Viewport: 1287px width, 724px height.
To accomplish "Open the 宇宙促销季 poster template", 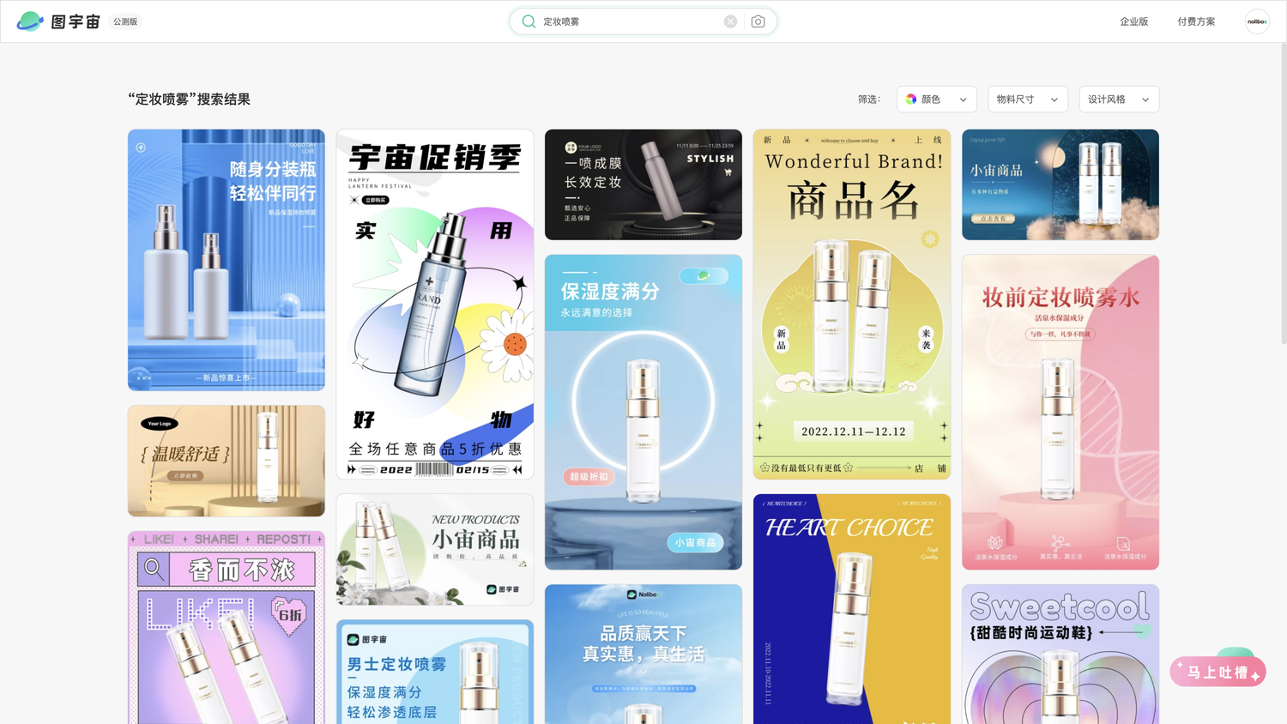I will [x=435, y=305].
